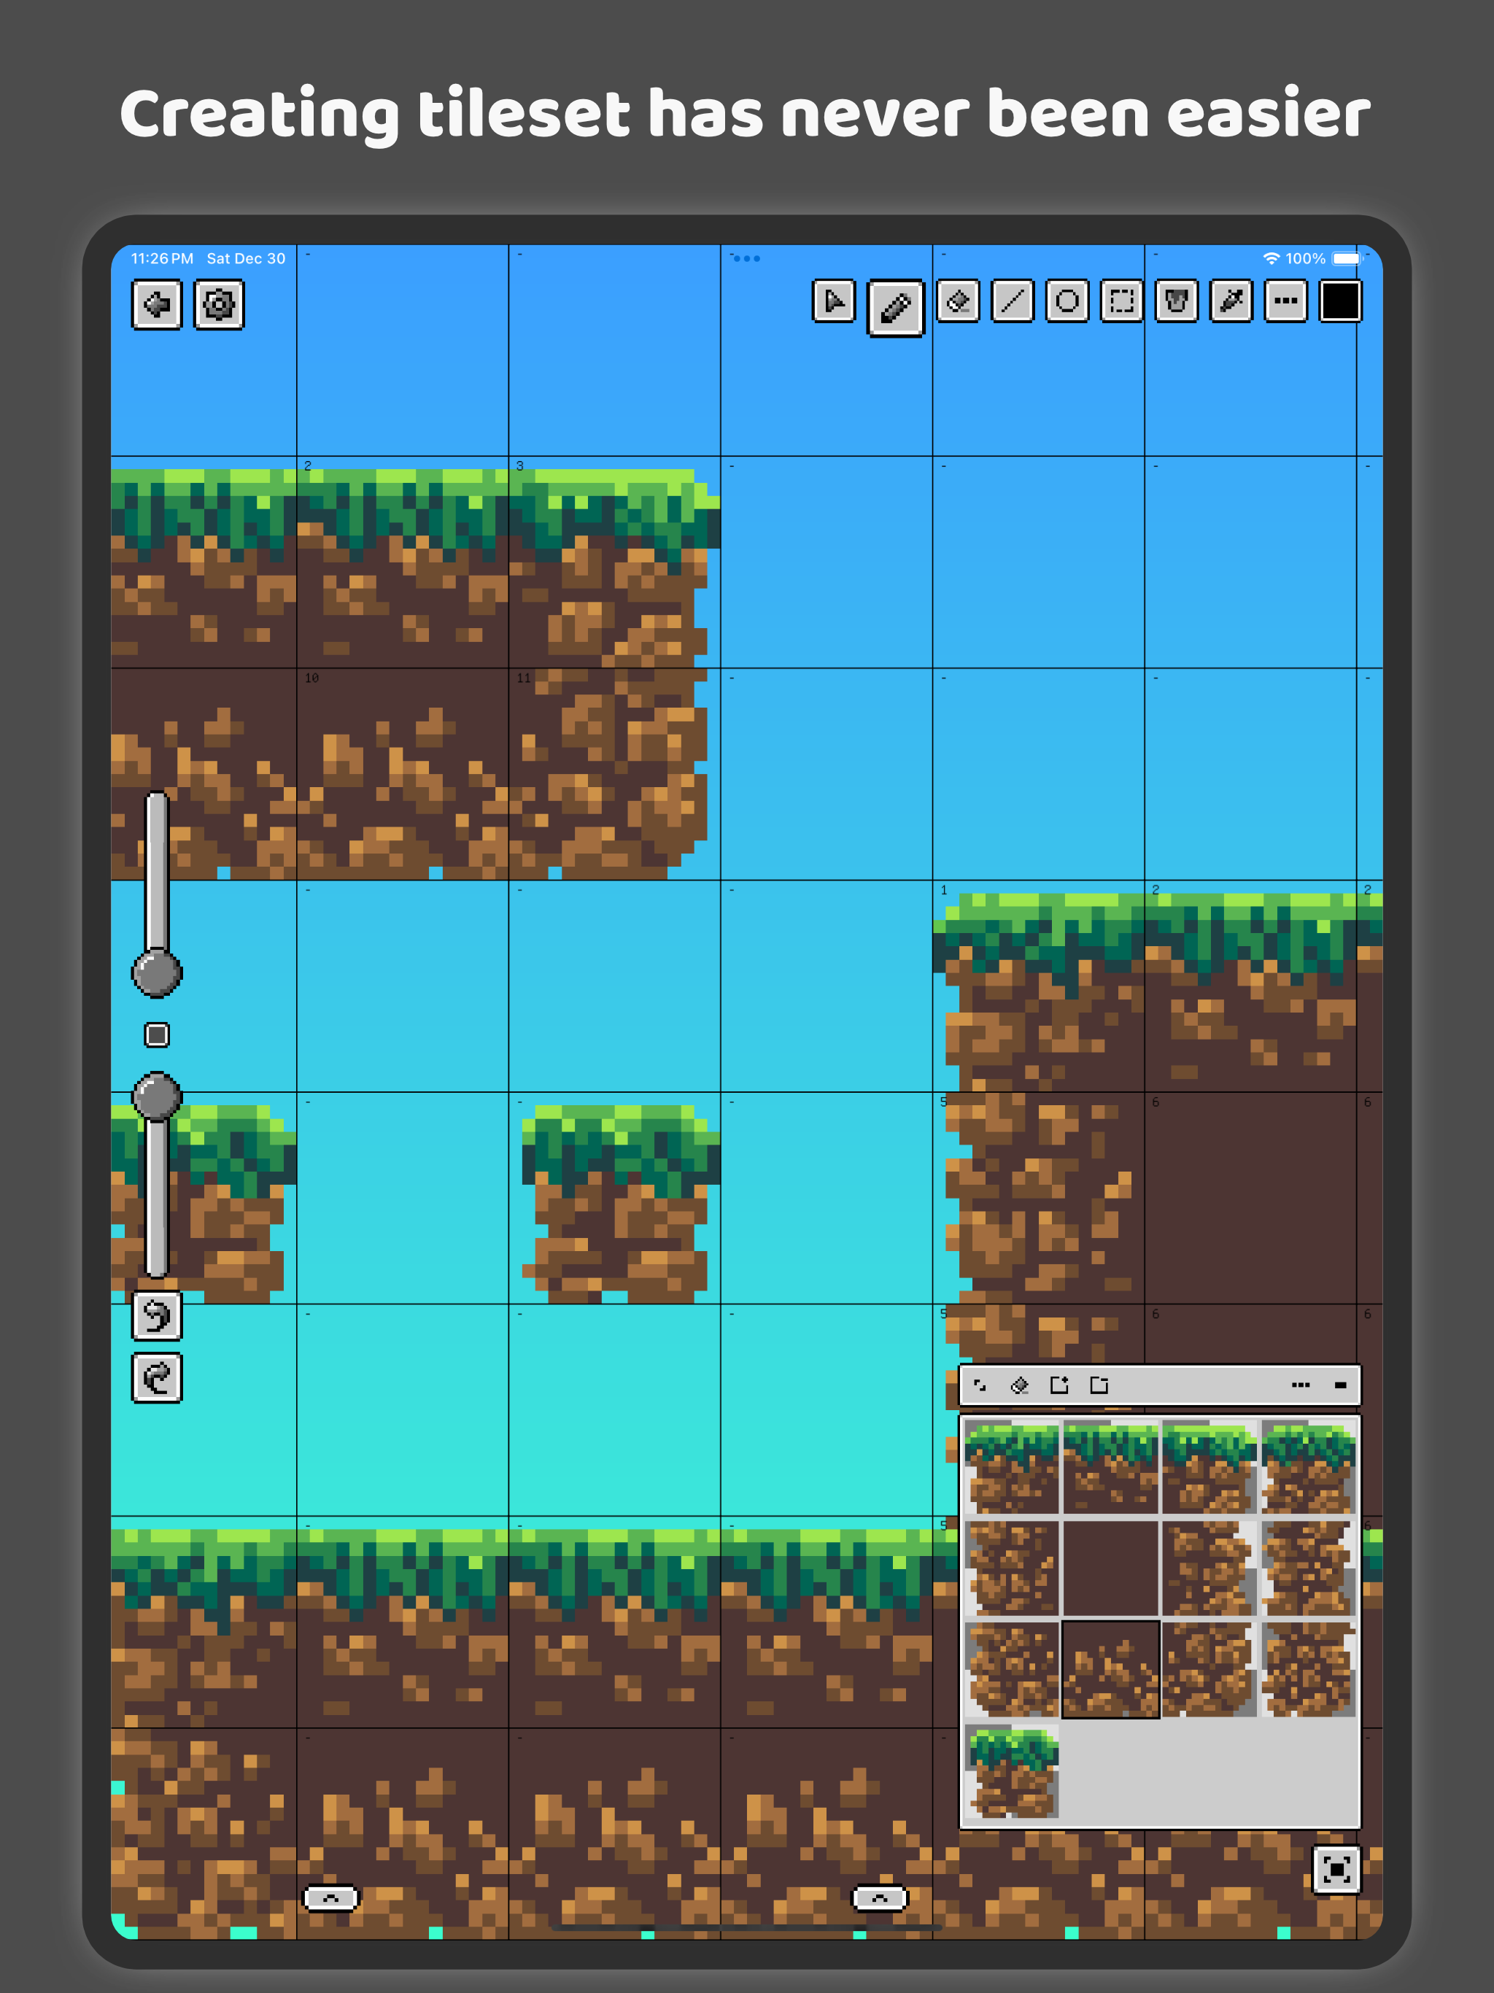Select third dirt tile in the third row
Image resolution: width=1494 pixels, height=1993 pixels.
coord(1209,1670)
